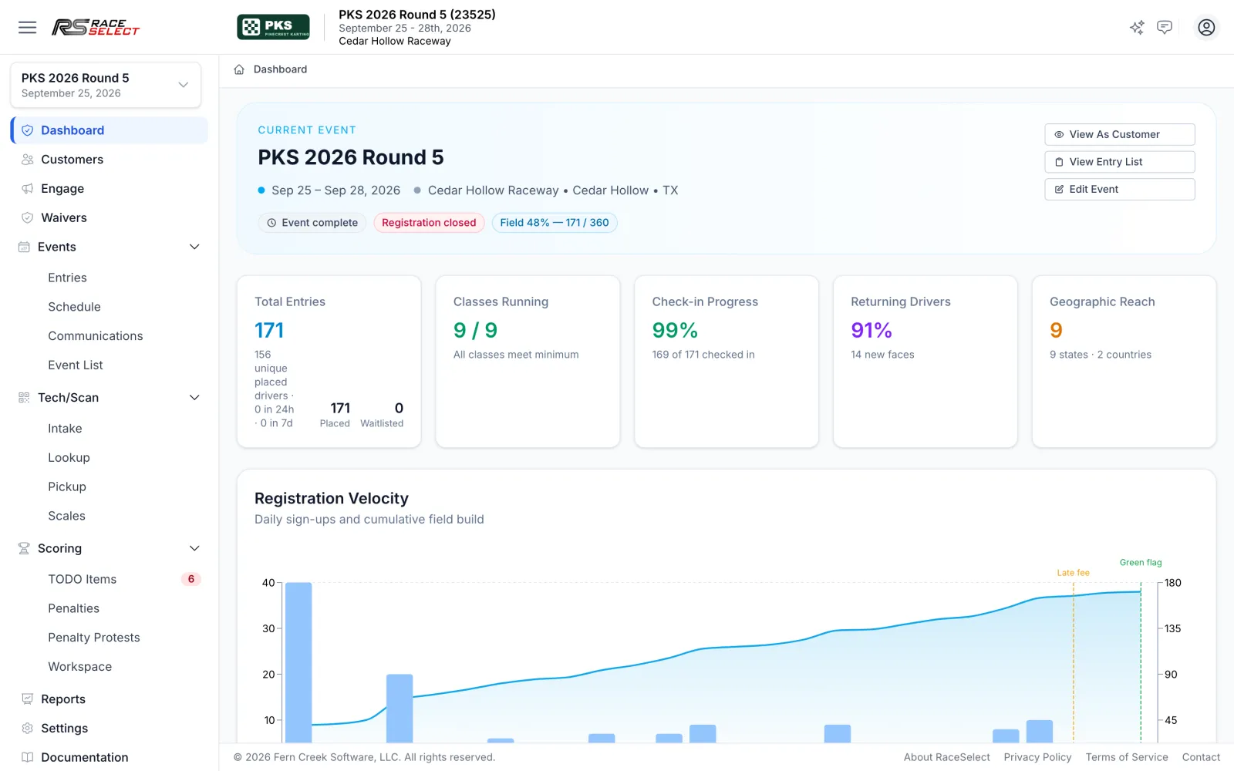Open the Privacy Policy link
1234x771 pixels.
point(1037,757)
